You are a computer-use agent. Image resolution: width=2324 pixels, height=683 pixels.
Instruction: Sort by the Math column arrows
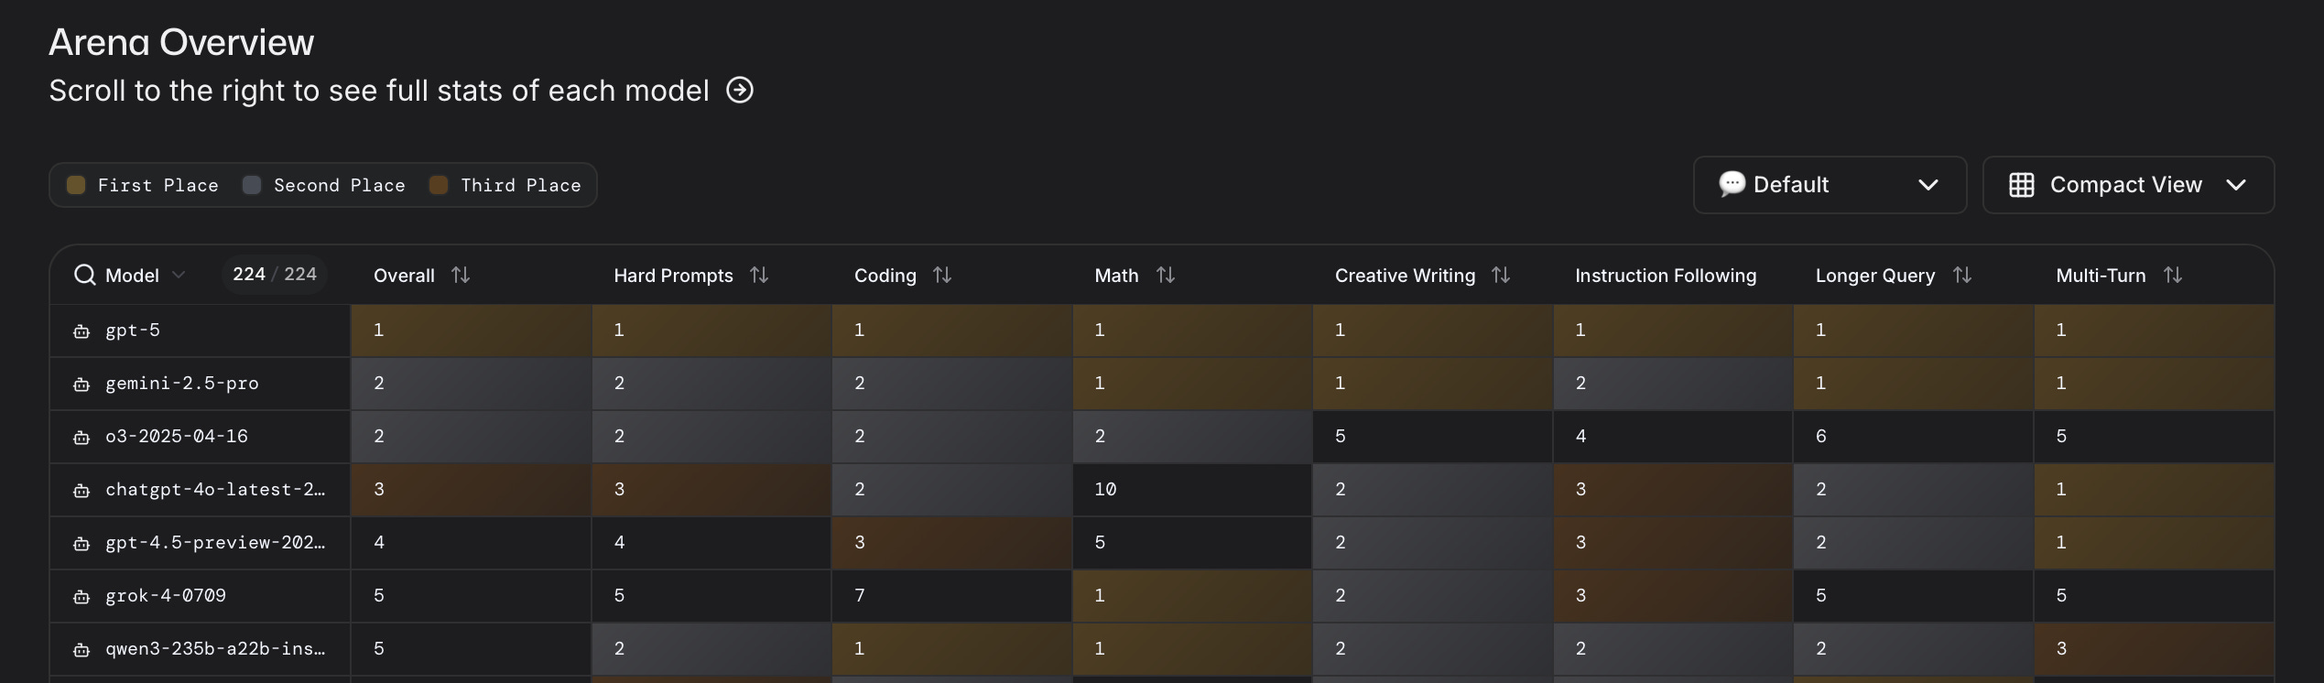coord(1166,275)
